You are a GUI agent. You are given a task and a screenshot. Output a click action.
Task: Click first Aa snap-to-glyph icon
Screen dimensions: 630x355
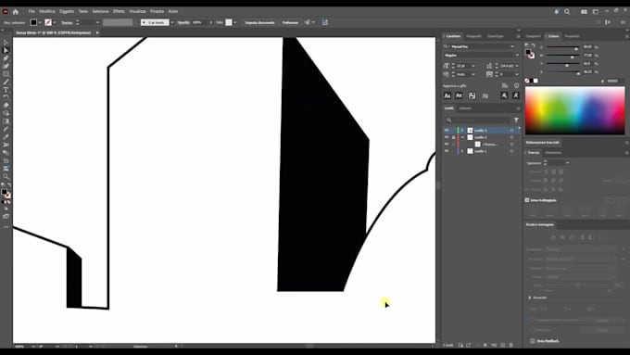coord(447,95)
